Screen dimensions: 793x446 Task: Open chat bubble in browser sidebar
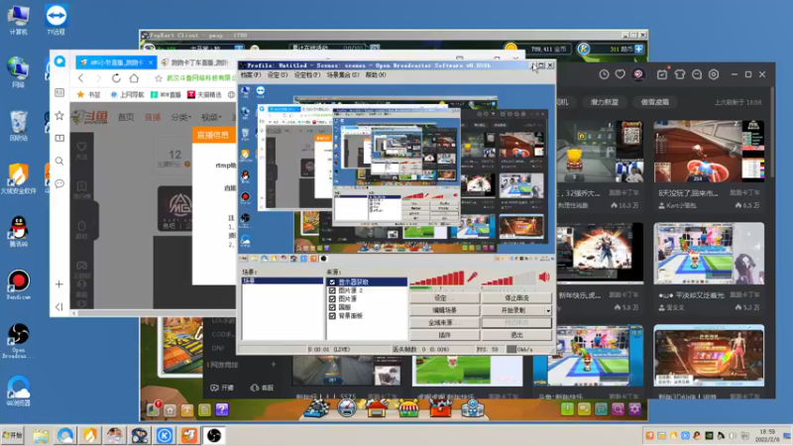tap(59, 183)
